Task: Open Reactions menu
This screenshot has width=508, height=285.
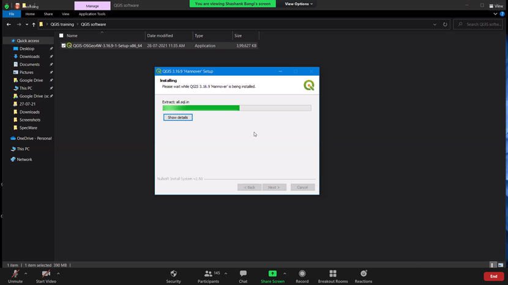Action: point(363,276)
